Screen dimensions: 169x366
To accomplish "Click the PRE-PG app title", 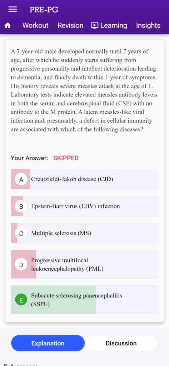I will (x=44, y=10).
